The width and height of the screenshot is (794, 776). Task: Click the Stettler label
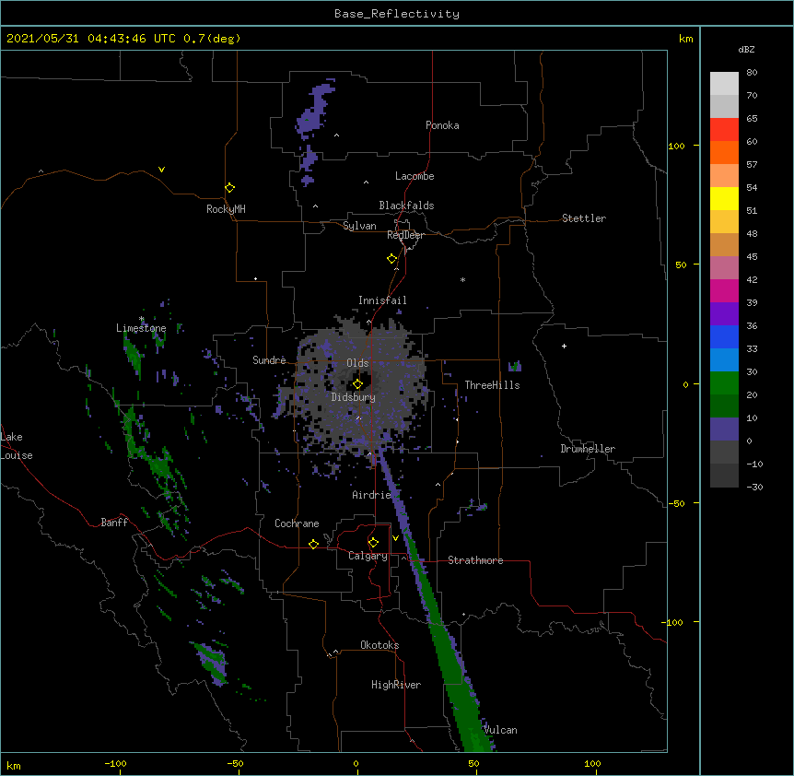(583, 218)
